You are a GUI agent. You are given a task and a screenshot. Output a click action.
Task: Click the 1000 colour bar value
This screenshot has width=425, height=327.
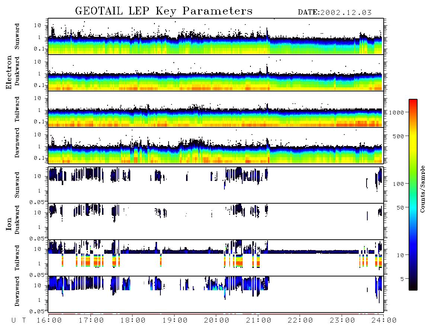point(396,113)
